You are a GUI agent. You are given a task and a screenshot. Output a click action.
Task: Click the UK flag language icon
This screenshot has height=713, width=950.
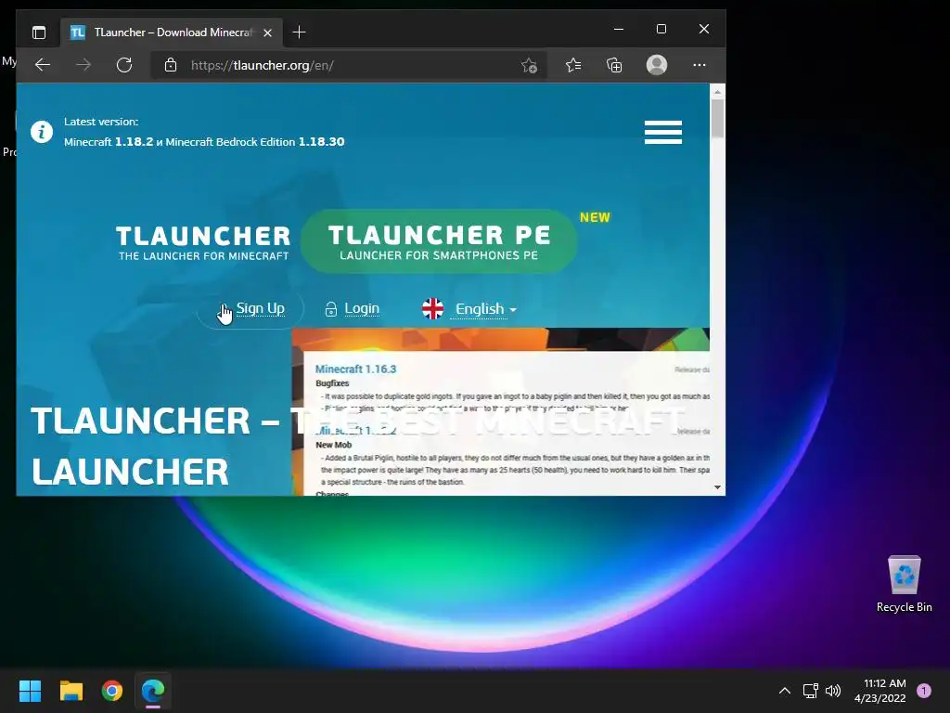pos(432,308)
